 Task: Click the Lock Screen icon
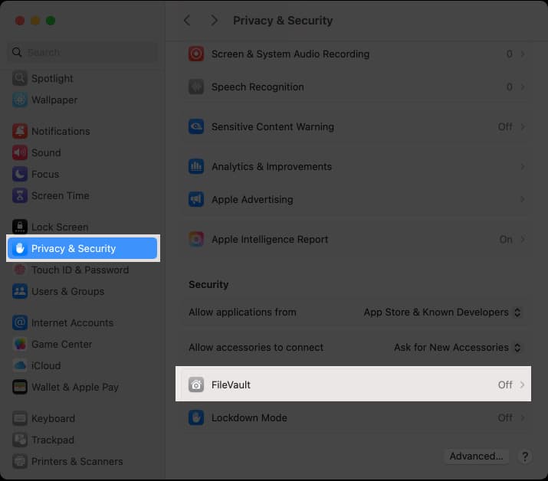pos(20,227)
